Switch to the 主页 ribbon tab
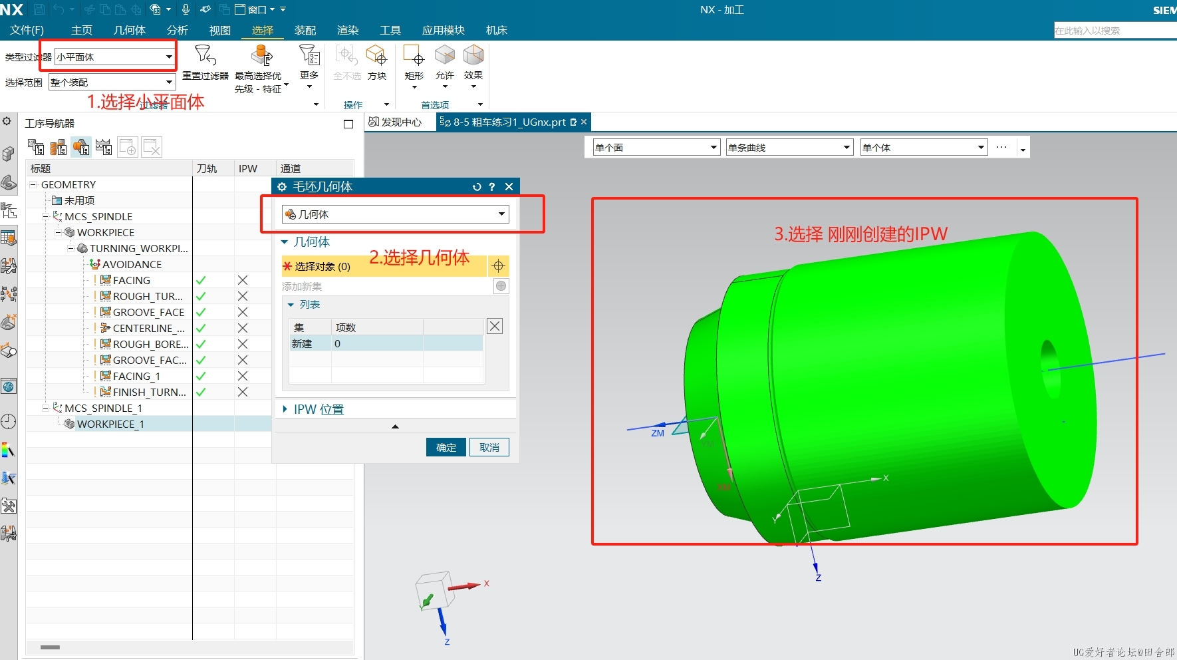The height and width of the screenshot is (660, 1177). [82, 31]
